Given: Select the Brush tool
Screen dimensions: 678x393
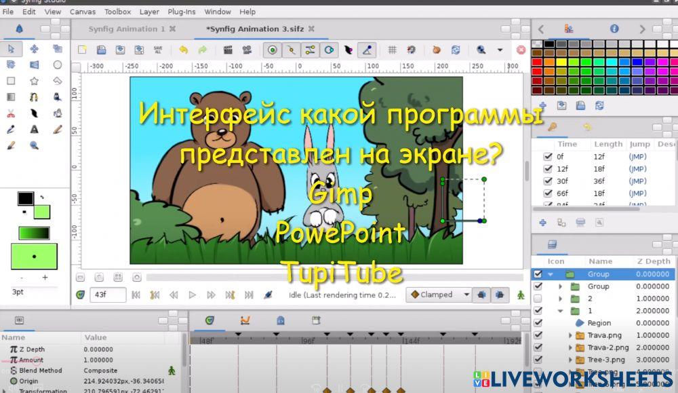Looking at the screenshot, I should [x=12, y=145].
